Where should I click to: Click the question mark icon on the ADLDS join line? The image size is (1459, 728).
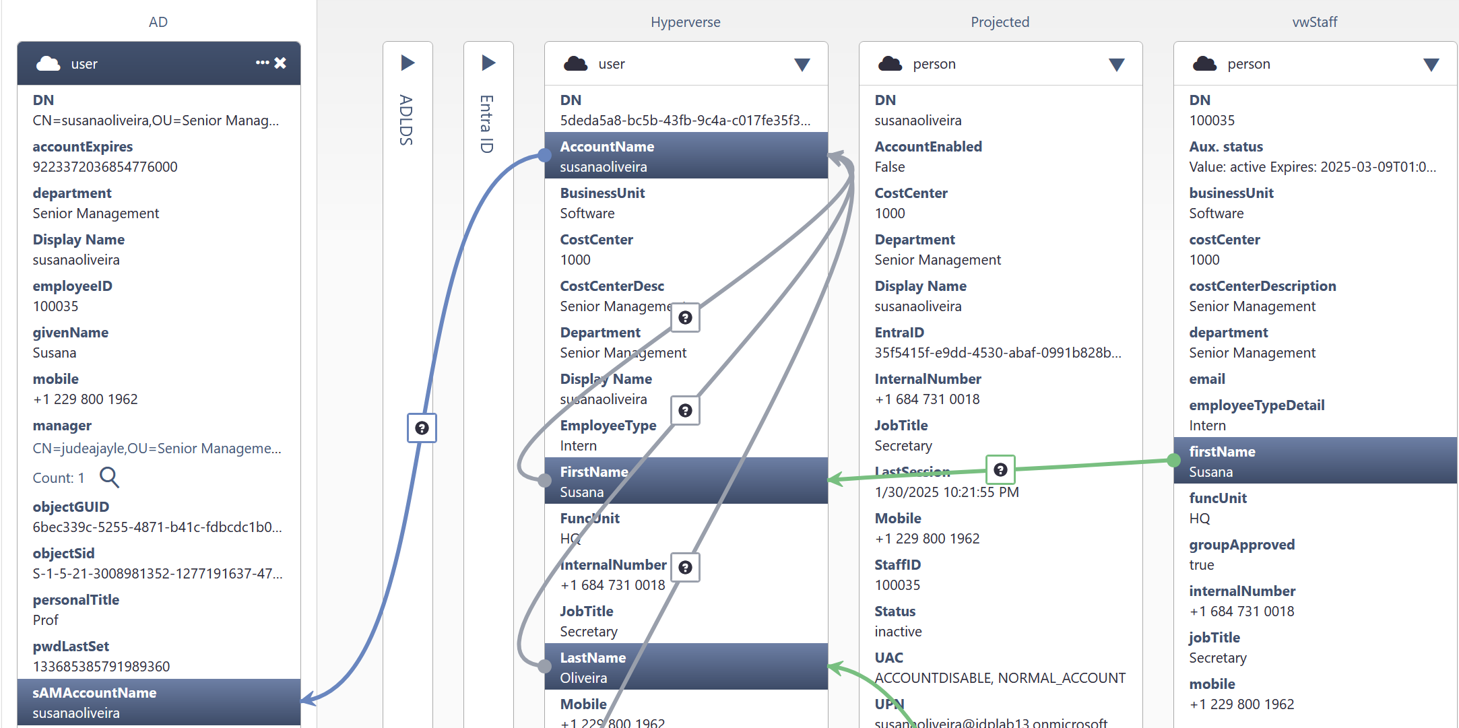click(422, 428)
